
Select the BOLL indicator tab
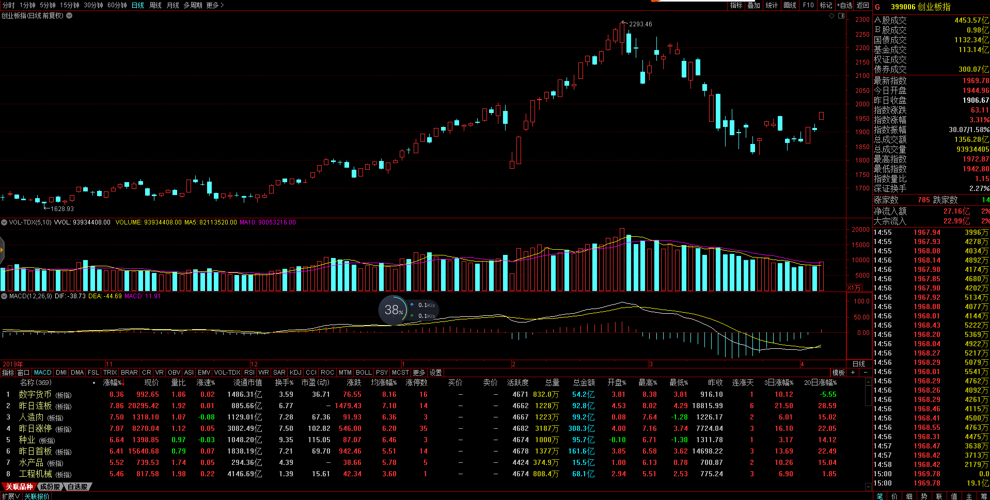[364, 372]
